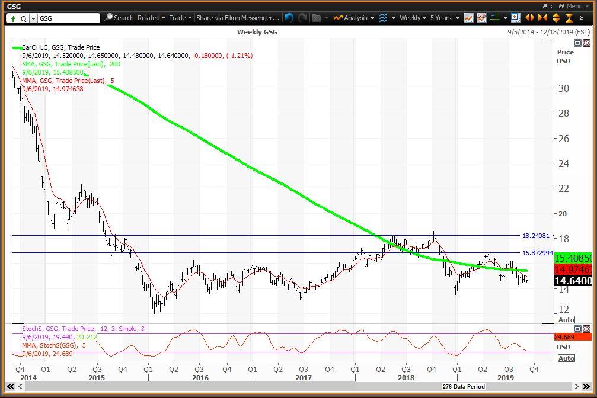Viewport: 597px width, 398px height.
Task: Open the Menu dropdown in the title bar
Action: (577, 6)
